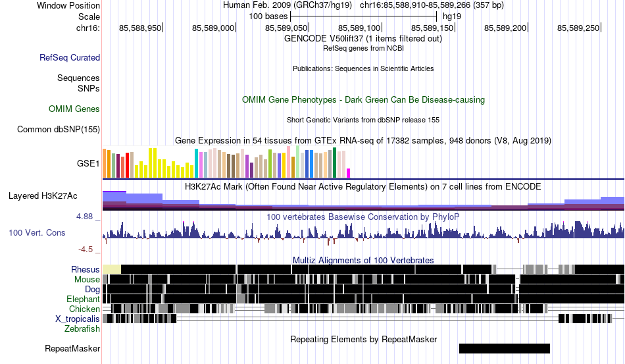Click the black RepeatMasker element block
The image size is (625, 364).
coord(505,348)
